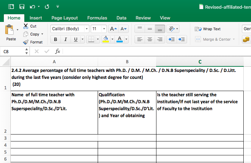The width and height of the screenshot is (251, 163).
Task: Increase font size with larger A icon
Action: (x=113, y=29)
